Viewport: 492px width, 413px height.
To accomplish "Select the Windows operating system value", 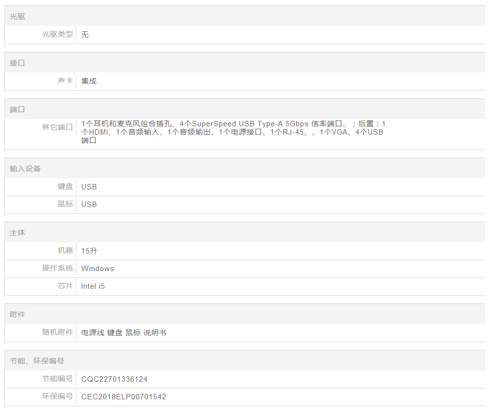I will (98, 269).
